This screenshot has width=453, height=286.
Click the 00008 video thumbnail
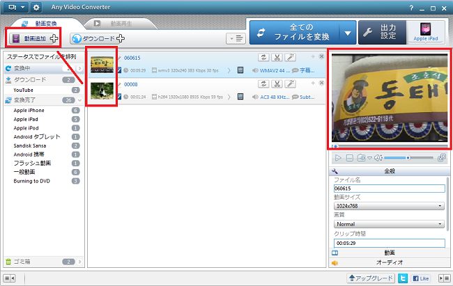[x=102, y=90]
